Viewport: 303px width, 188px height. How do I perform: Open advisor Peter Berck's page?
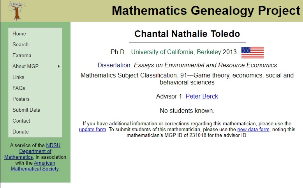tap(202, 96)
